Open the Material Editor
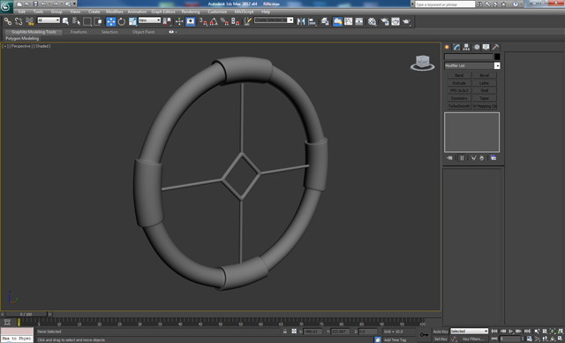Viewport: 565px width, 343px height. [373, 21]
